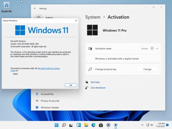172x129 pixels.
Task: Click OK in About Windows dialog
Action: pyautogui.click(x=71, y=85)
